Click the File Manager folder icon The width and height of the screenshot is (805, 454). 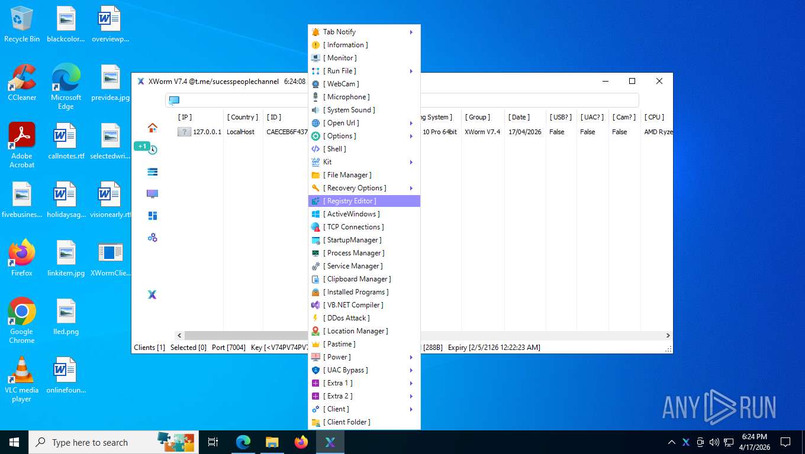315,175
